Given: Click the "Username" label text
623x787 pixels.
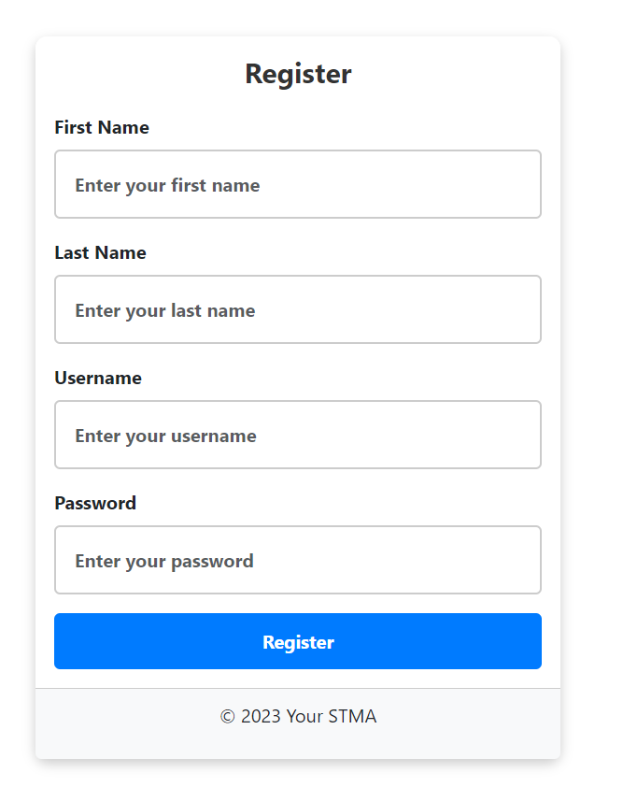Looking at the screenshot, I should 98,378.
